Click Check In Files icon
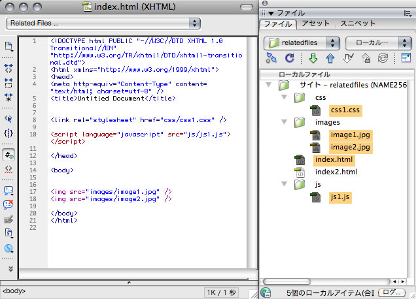 pos(366,58)
